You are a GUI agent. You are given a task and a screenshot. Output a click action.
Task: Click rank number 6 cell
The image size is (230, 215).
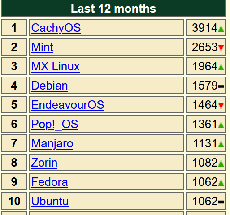coord(14,124)
